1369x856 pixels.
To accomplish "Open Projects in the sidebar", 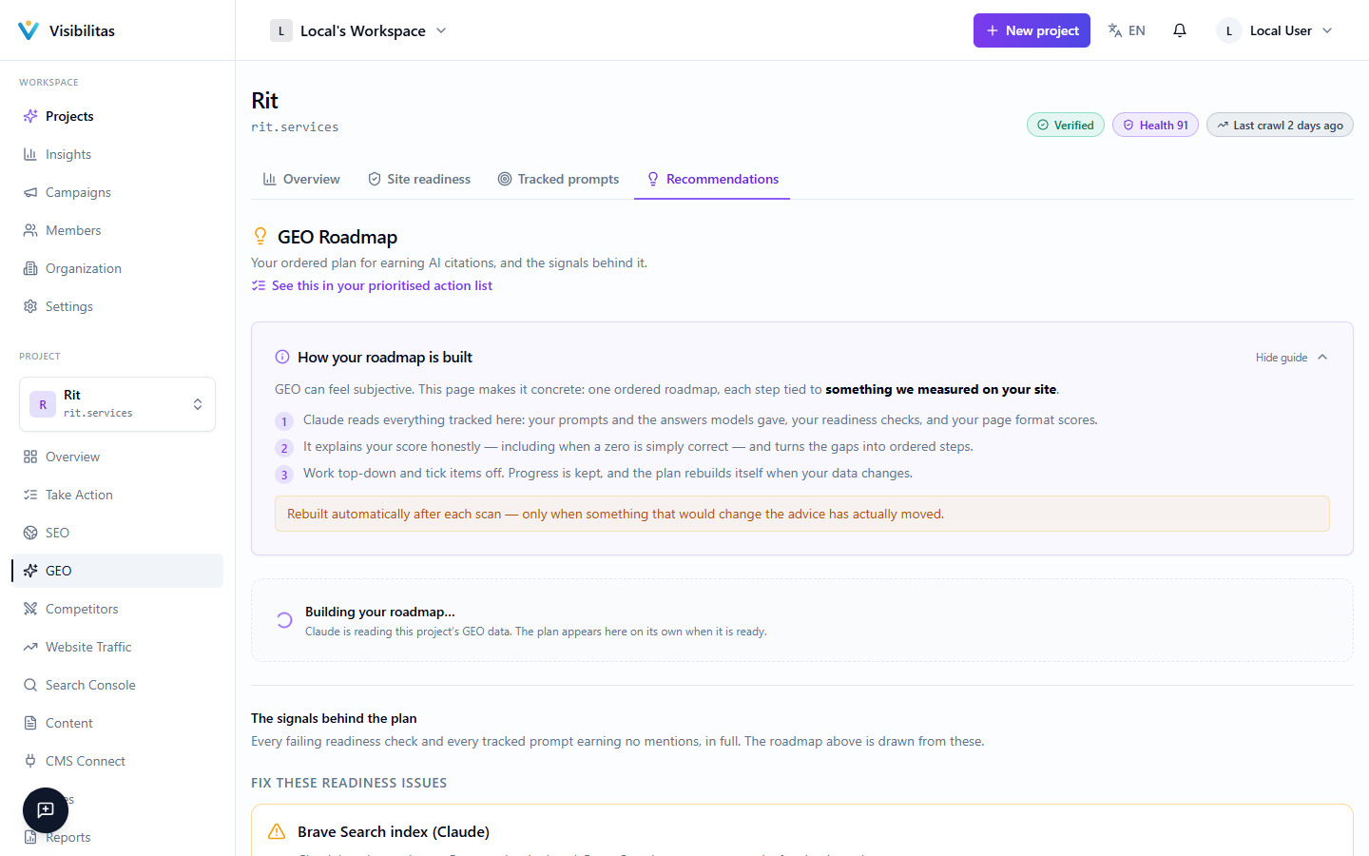I will coord(117,116).
